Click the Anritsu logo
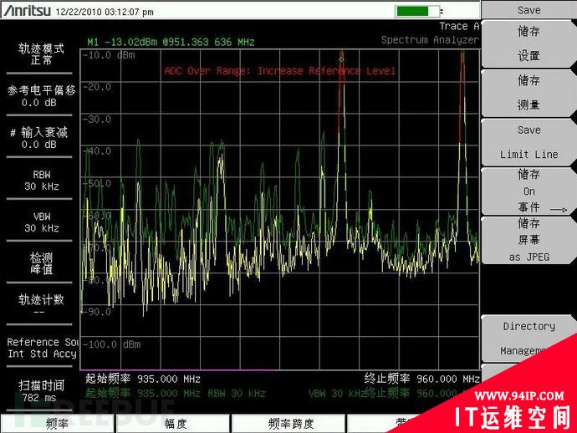 coord(28,11)
